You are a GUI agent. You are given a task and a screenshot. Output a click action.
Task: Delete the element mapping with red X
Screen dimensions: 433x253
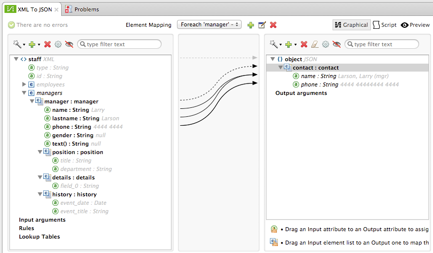pyautogui.click(x=273, y=25)
